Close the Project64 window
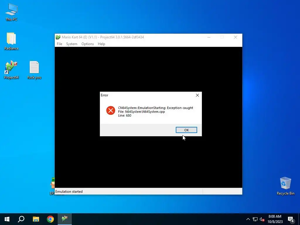This screenshot has height=225, width=300. pos(236,37)
